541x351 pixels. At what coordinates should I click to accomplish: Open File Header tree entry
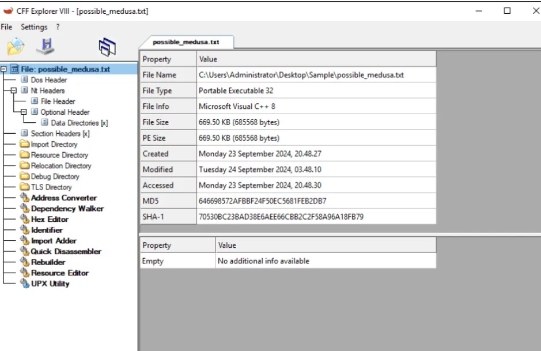click(58, 101)
